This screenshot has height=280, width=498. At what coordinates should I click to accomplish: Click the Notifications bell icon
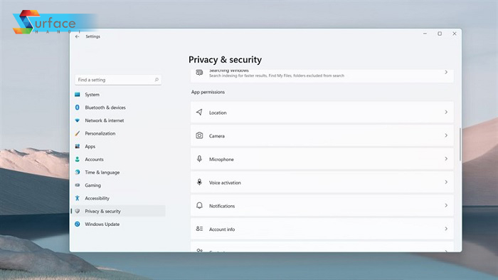click(x=199, y=205)
